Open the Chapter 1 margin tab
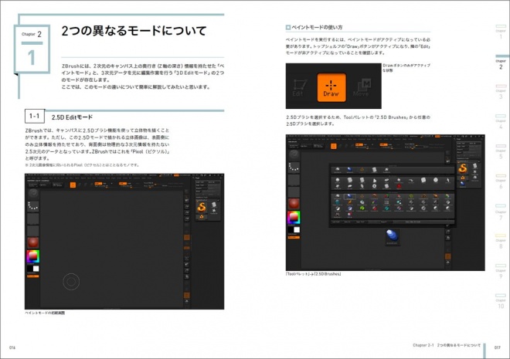Image resolution: width=510 pixels, height=359 pixels. click(x=501, y=32)
